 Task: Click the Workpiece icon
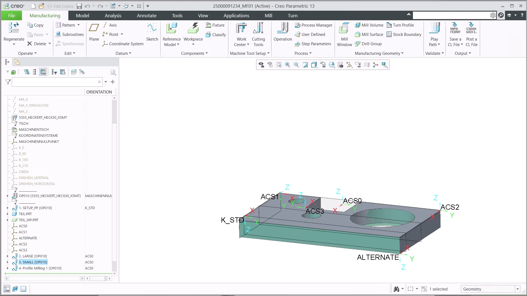point(193,29)
